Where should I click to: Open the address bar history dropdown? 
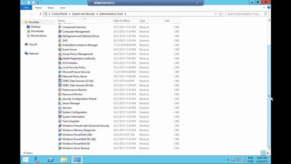pyautogui.click(x=216, y=14)
